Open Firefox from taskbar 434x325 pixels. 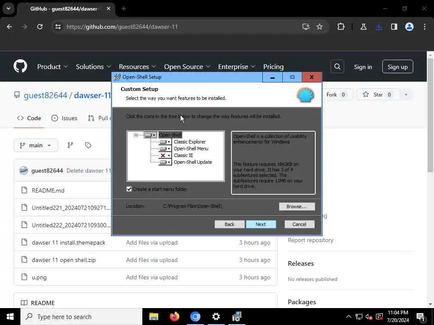[x=174, y=317]
